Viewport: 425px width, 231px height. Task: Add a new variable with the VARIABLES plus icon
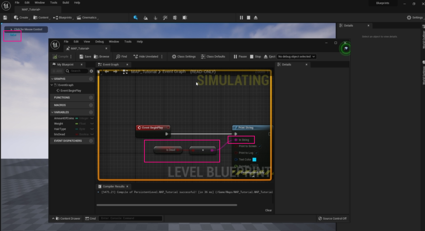point(91,113)
